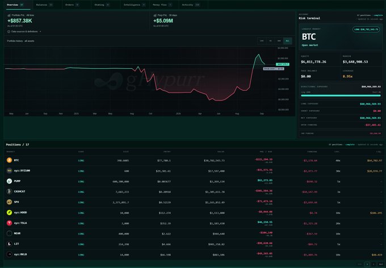Image resolution: width=386 pixels, height=268 pixels.
Task: Click the directional exposure progress bar
Action: point(341,95)
